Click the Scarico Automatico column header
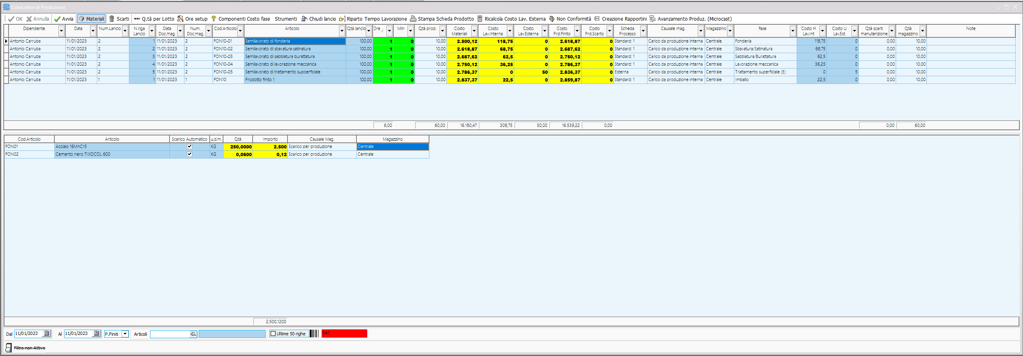Screen dimensions: 1023x356 point(189,139)
